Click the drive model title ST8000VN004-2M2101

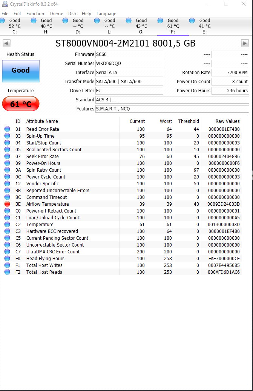(102, 43)
